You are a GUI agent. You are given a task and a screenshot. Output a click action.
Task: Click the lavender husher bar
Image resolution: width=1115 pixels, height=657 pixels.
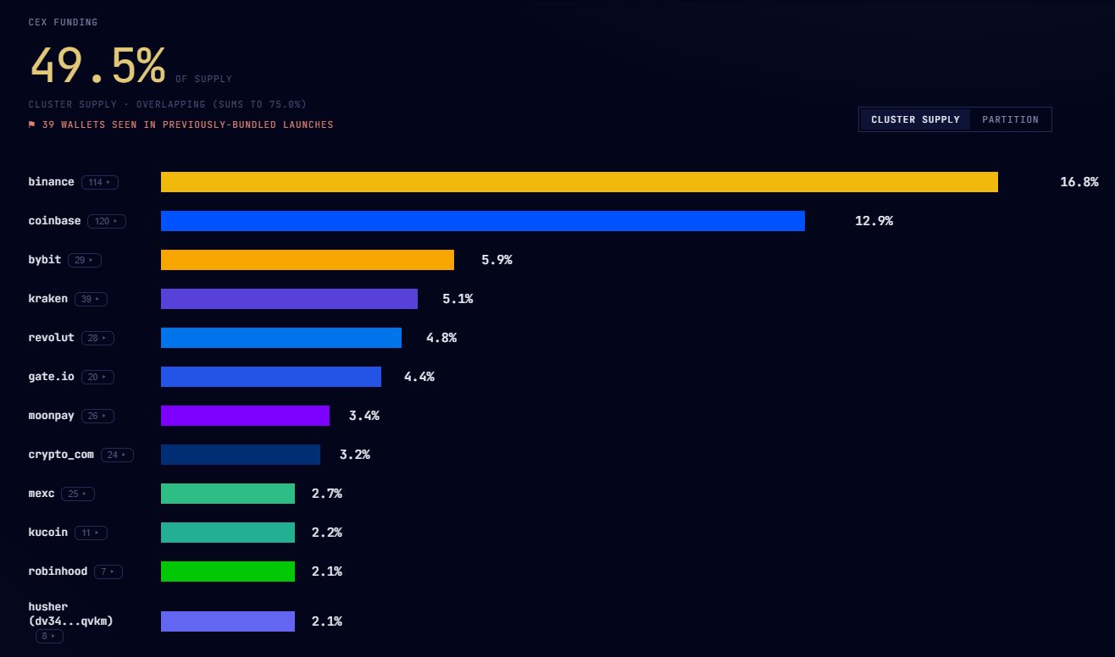pos(228,621)
